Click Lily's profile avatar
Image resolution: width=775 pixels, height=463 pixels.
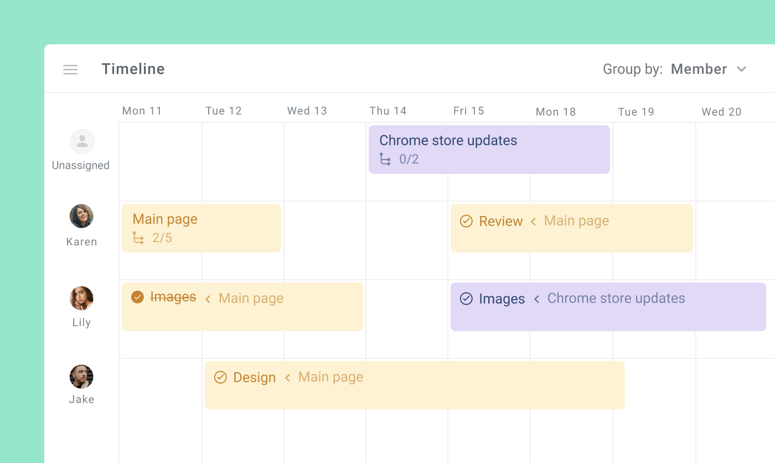pos(81,299)
